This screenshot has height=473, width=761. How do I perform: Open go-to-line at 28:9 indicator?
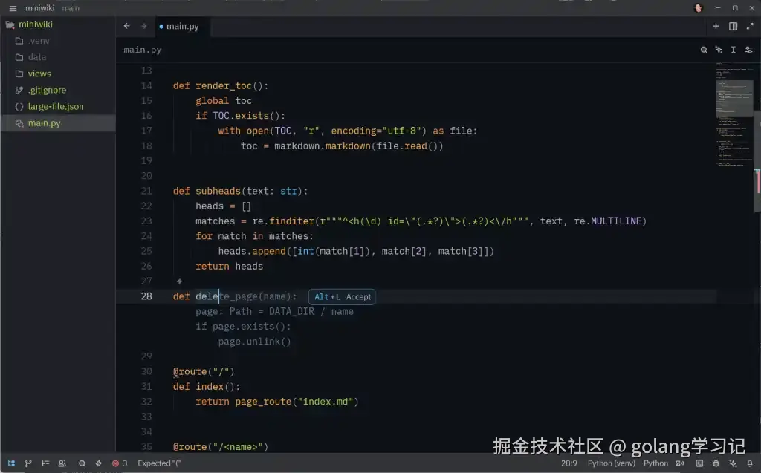pos(569,463)
